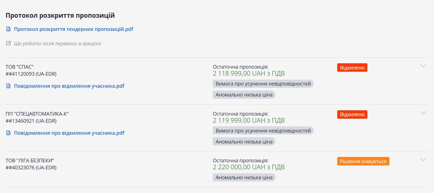Open the СПЕЦАВТОМАТИКА-К rejection notice PDF link
This screenshot has height=193, width=434.
69,133
